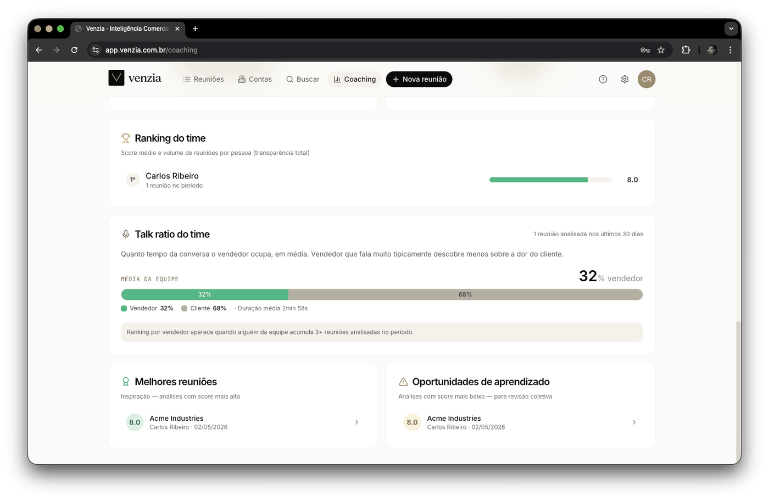The image size is (769, 501).
Task: Open the Contas menu item
Action: 255,79
